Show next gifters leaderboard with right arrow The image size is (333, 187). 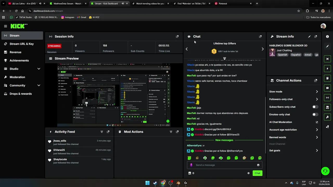[262, 49]
